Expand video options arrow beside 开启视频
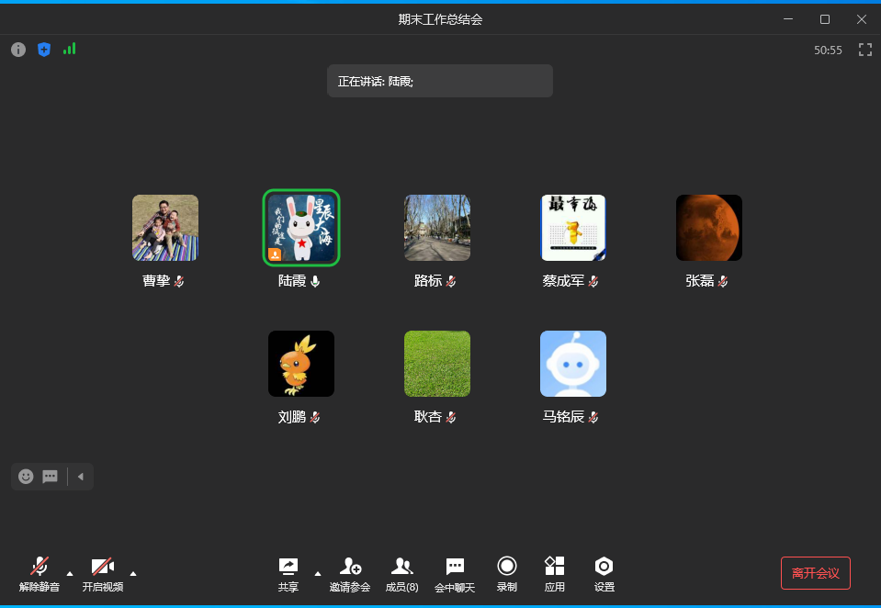 tap(133, 573)
